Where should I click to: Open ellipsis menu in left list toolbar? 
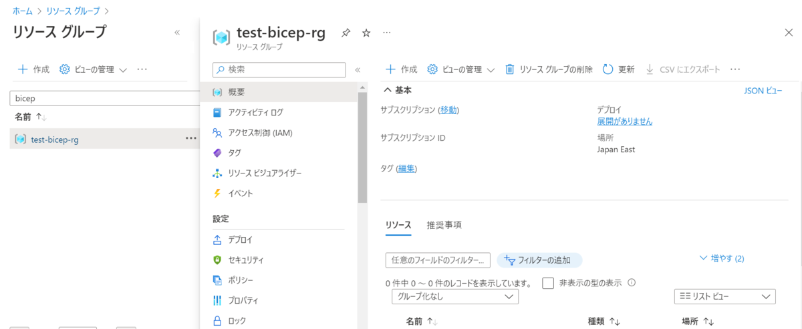tap(142, 69)
